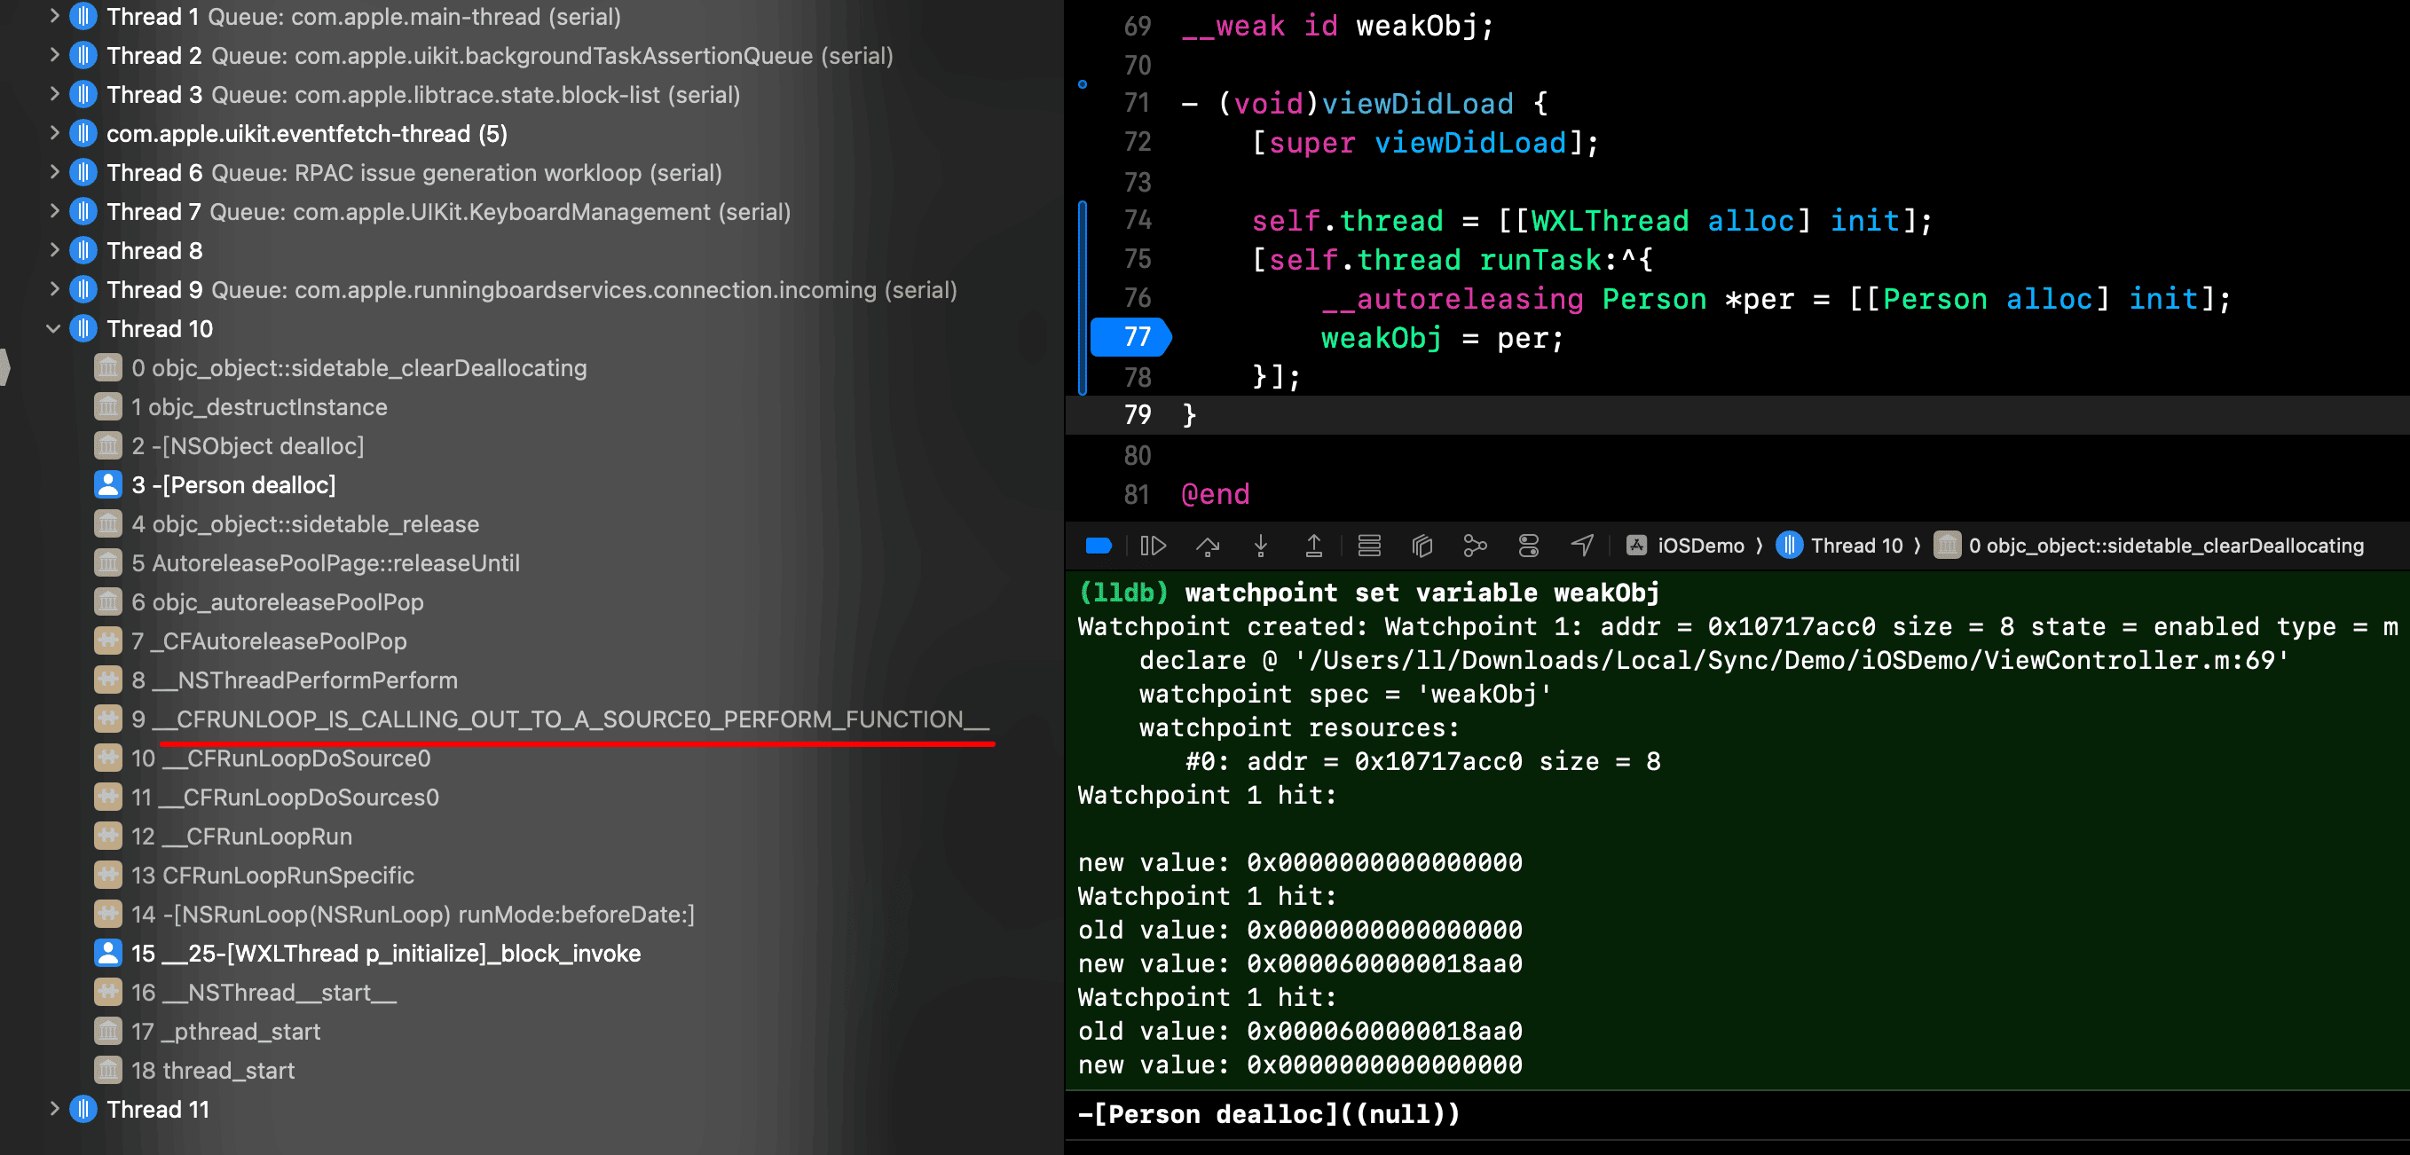Click the Simulate Location arrow icon
This screenshot has width=2410, height=1155.
[1582, 546]
